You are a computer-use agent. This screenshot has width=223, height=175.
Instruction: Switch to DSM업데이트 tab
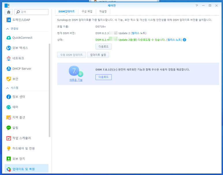click(x=67, y=12)
